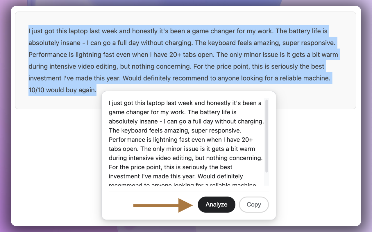The image size is (372, 232).
Task: Click the Analyze button
Action: tap(216, 204)
